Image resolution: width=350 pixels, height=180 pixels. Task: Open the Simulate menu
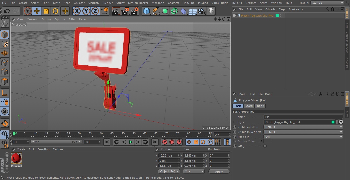[x=94, y=3]
